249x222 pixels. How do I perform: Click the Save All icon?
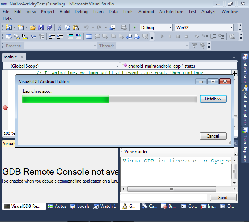pos(49,27)
